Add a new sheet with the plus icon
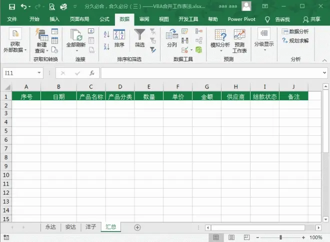Screen dimensions: 330x242 137,228
